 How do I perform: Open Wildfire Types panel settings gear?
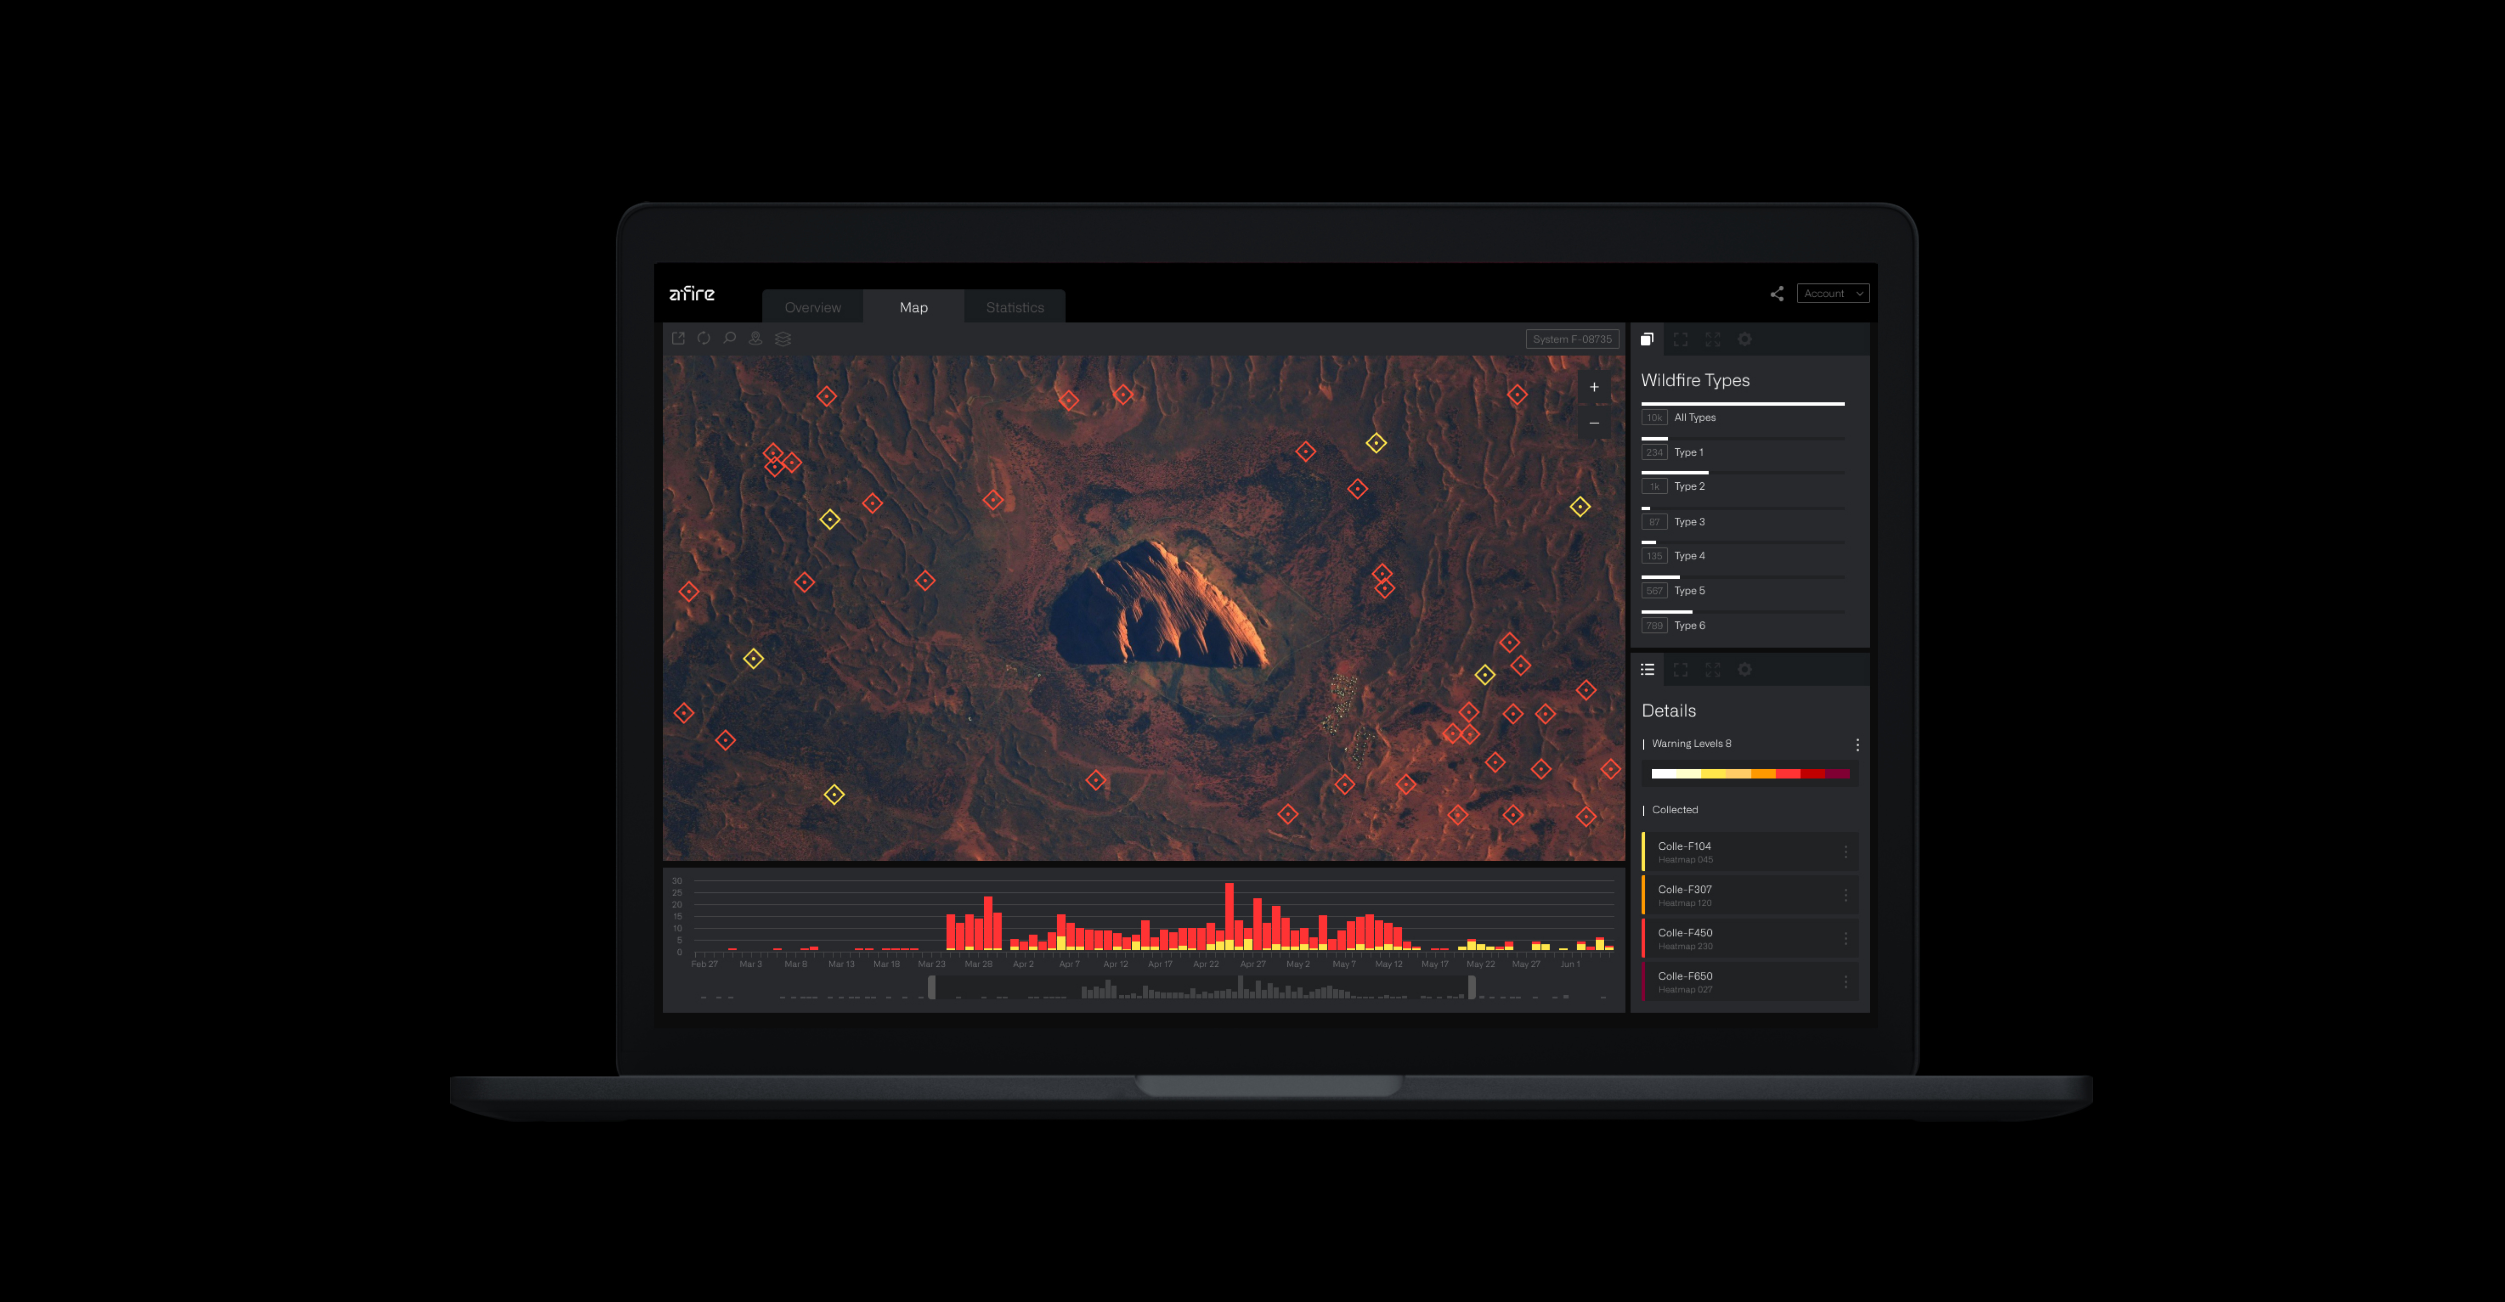1744,339
